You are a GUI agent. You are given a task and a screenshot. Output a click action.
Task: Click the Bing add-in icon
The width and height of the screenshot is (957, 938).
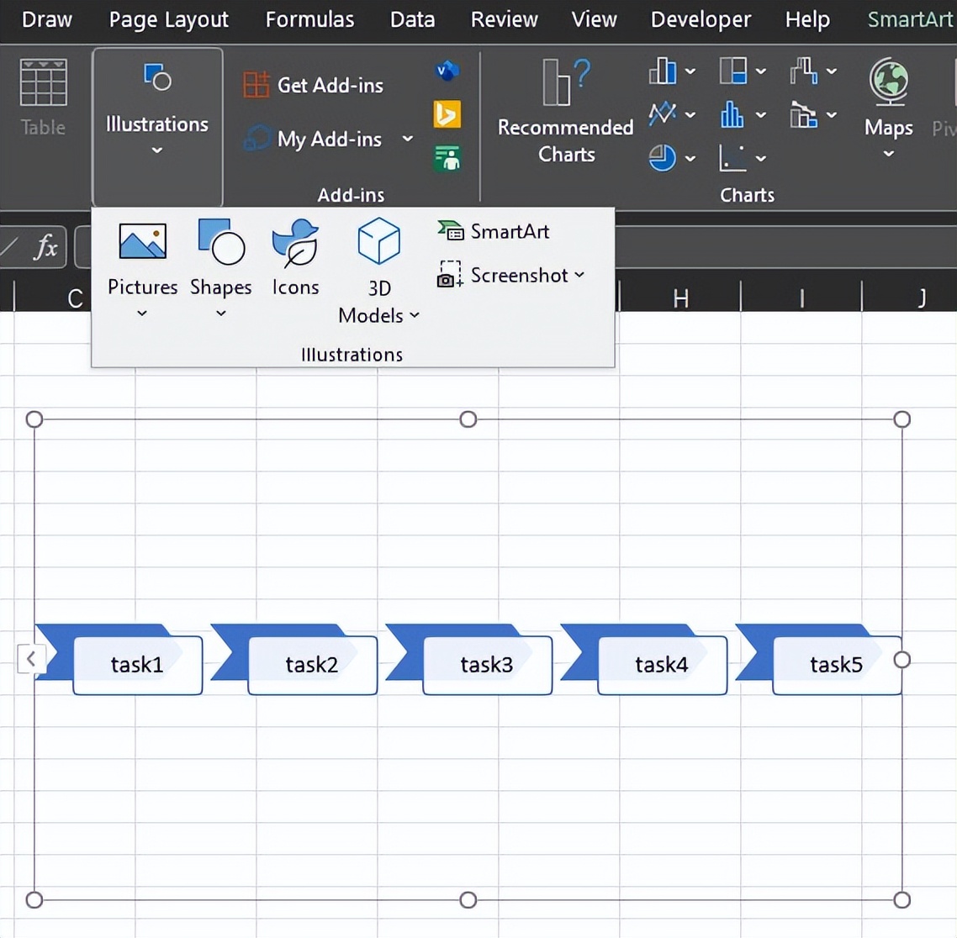pyautogui.click(x=447, y=114)
